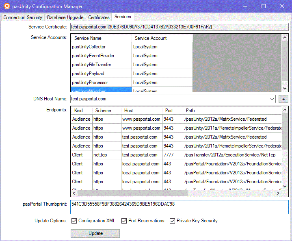Select the pasUnityEventReader service row
Image resolution: width=292 pixels, height=241 pixels.
coord(101,56)
